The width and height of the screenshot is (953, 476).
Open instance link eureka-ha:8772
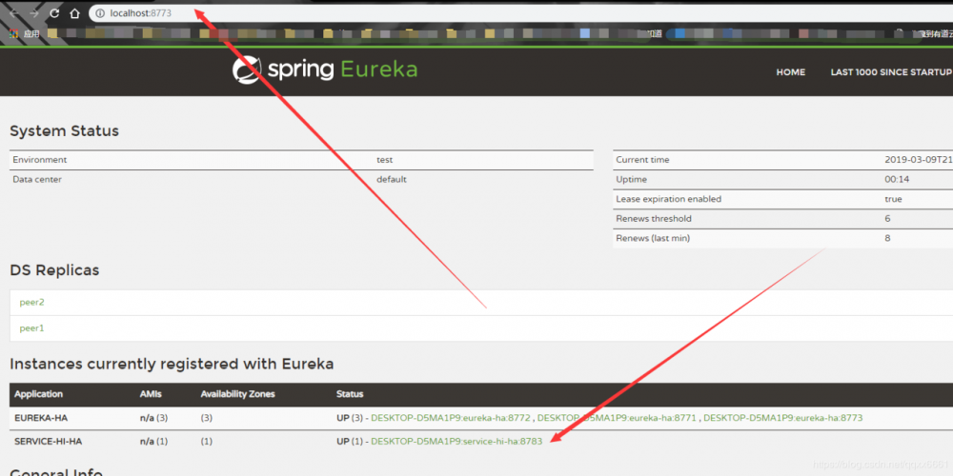451,418
